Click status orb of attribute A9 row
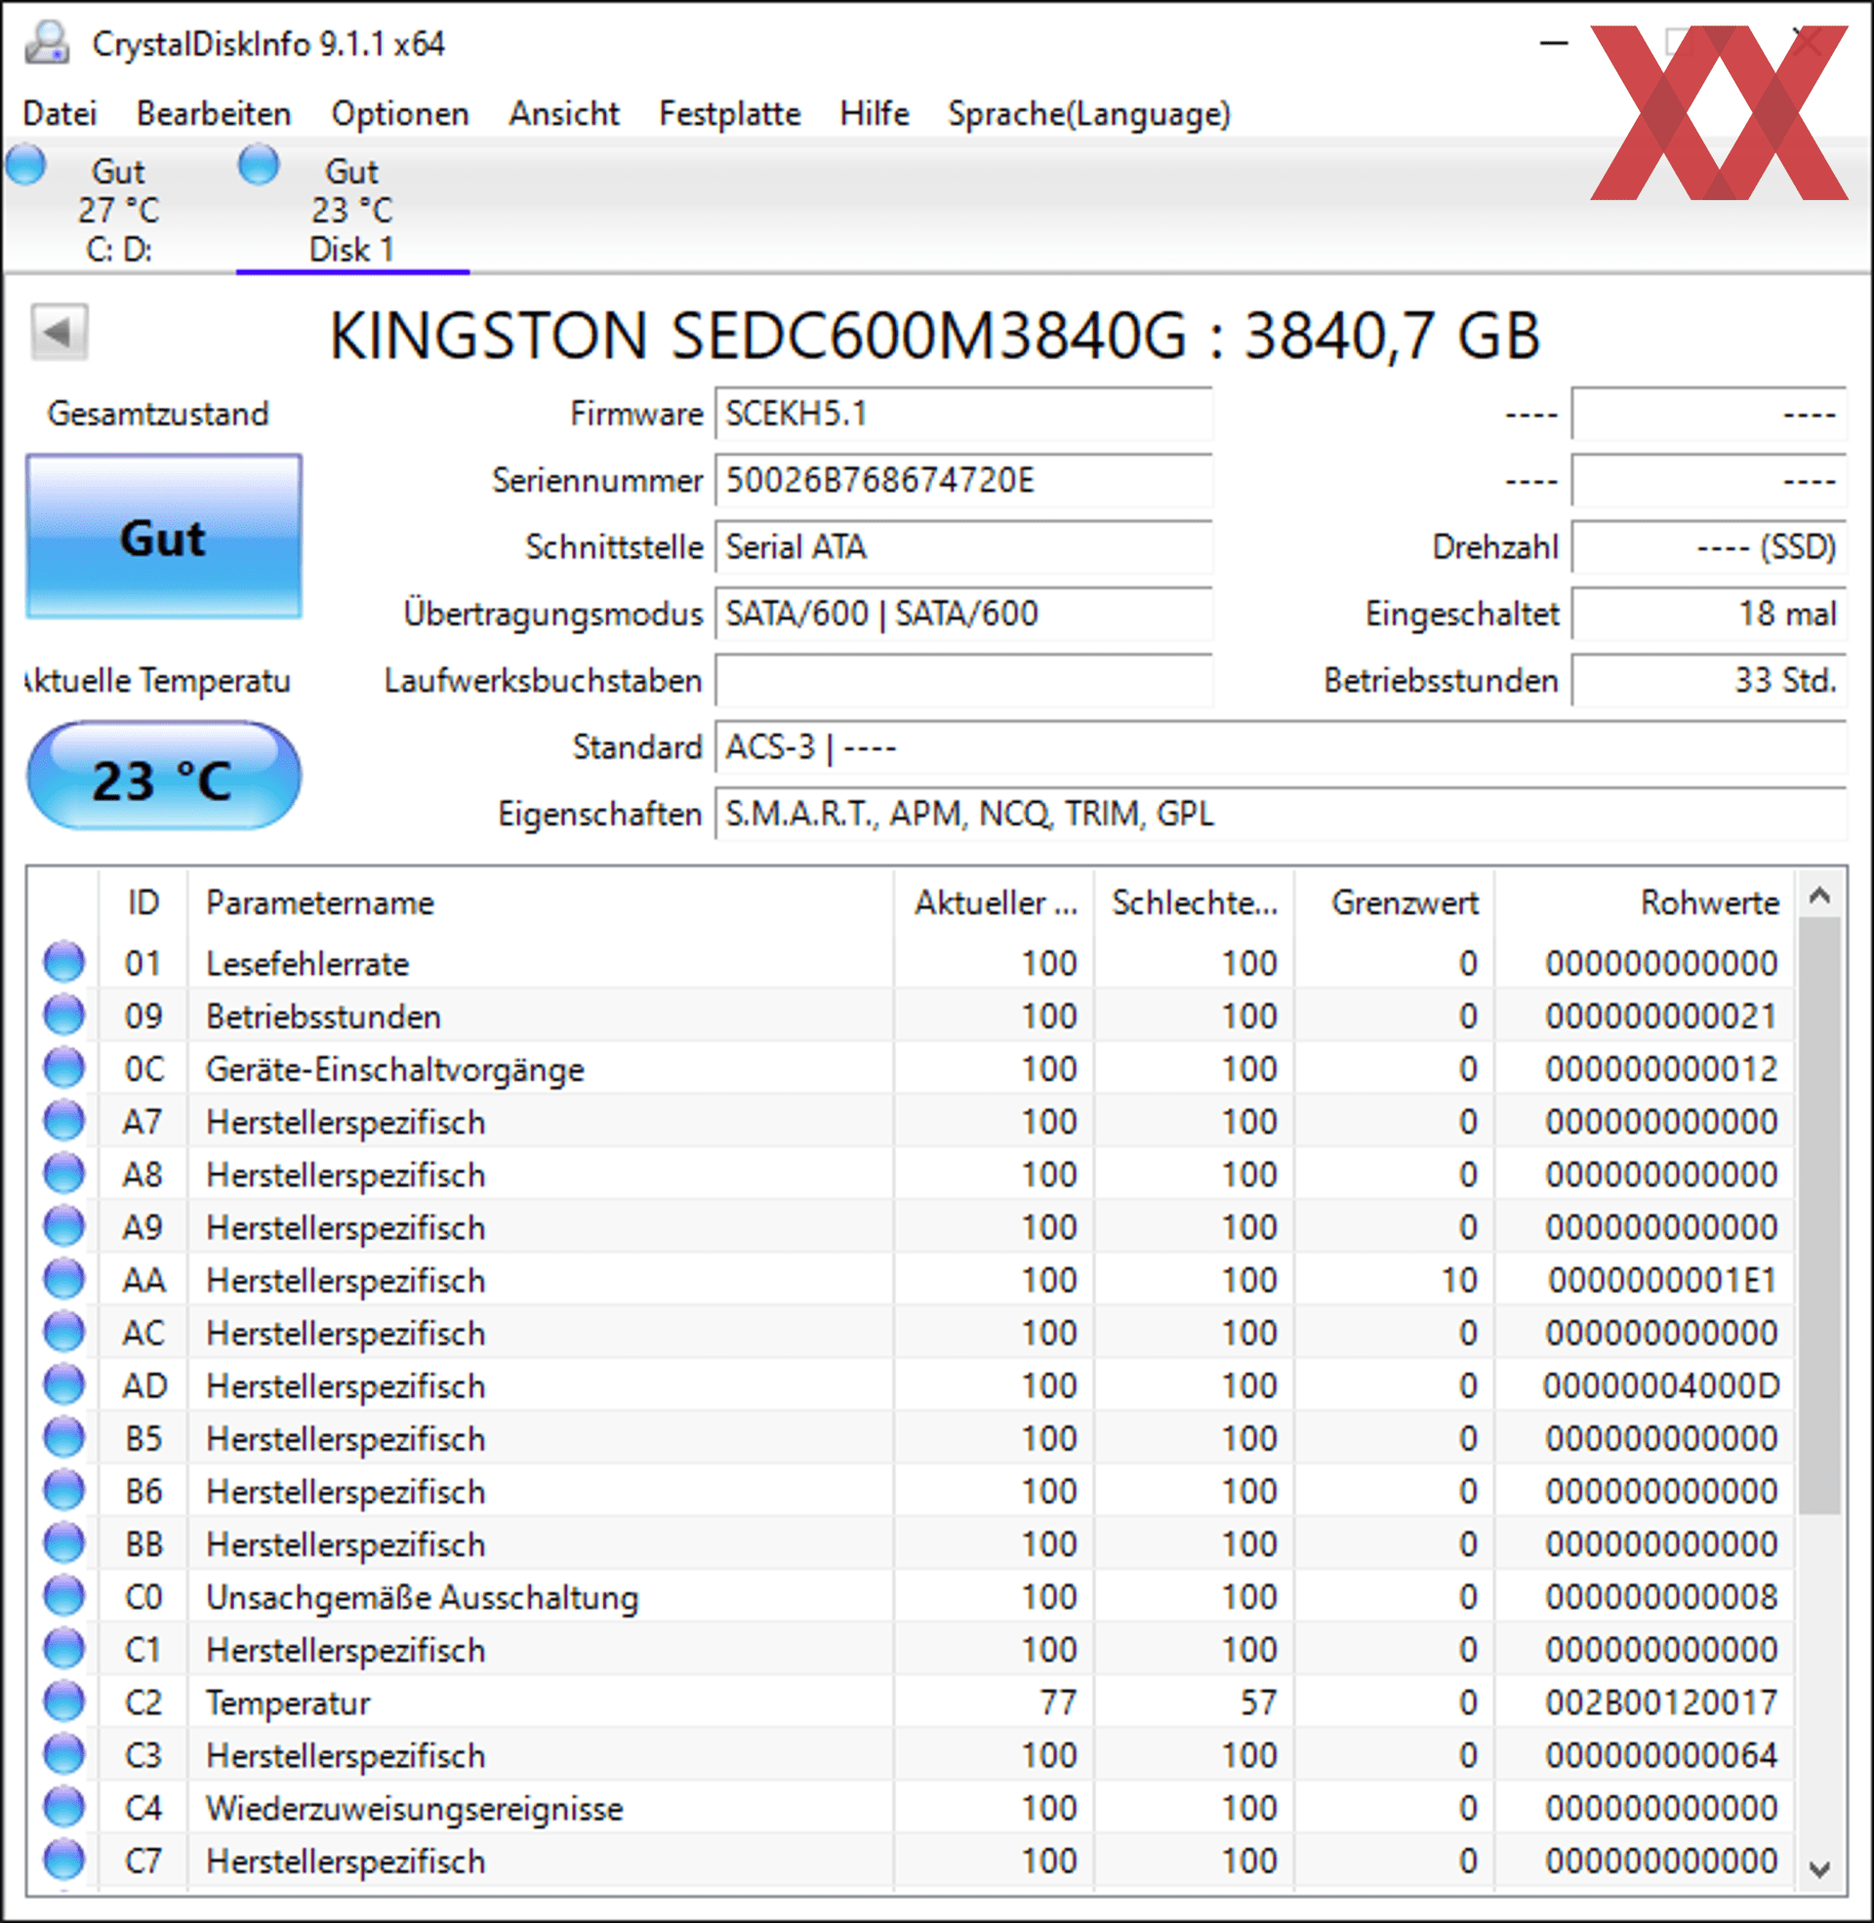 click(x=64, y=1227)
